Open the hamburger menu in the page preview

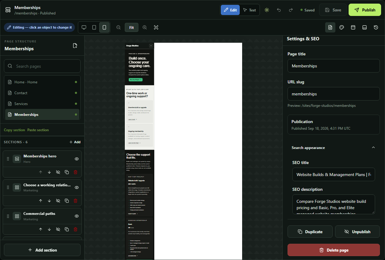[151, 46]
